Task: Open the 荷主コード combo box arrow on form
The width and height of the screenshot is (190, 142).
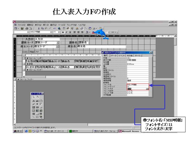Action: (x=57, y=47)
